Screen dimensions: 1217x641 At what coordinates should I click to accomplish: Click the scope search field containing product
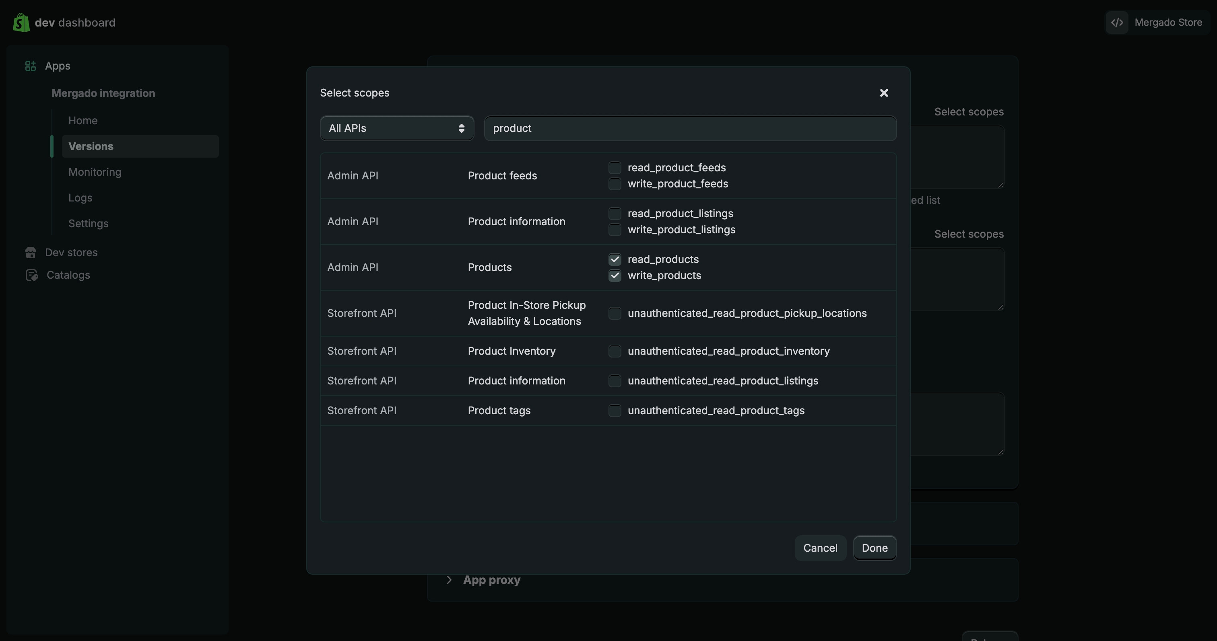pyautogui.click(x=690, y=128)
